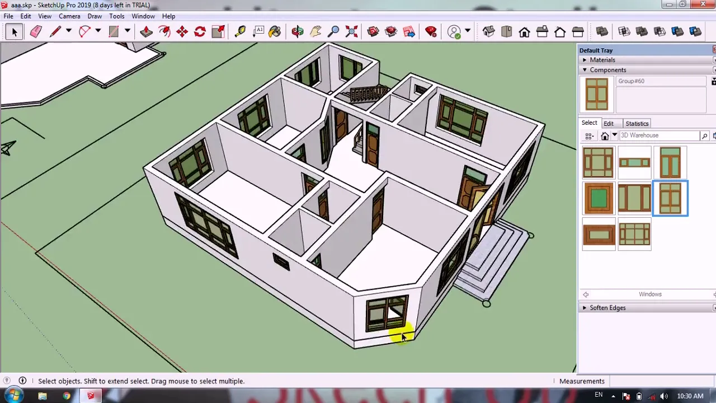Open the view options list icon
This screenshot has width=716, height=403.
tap(589, 135)
